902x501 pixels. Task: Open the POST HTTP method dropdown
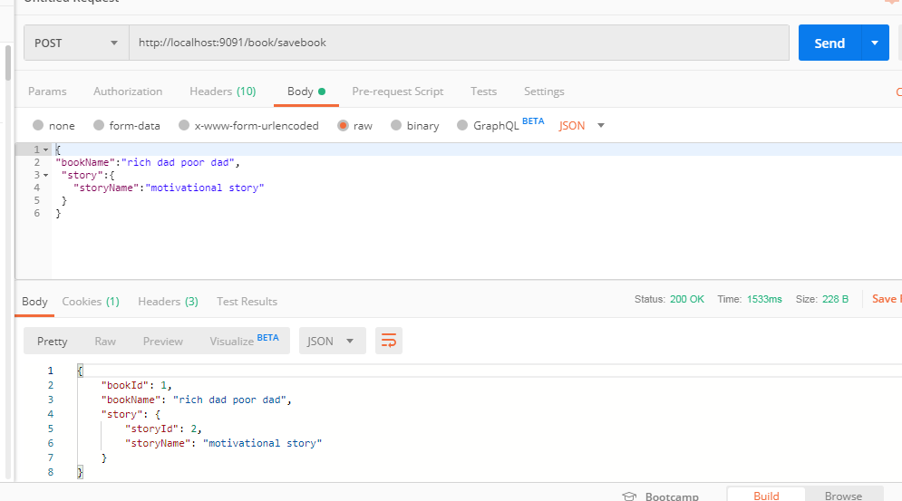coord(76,43)
